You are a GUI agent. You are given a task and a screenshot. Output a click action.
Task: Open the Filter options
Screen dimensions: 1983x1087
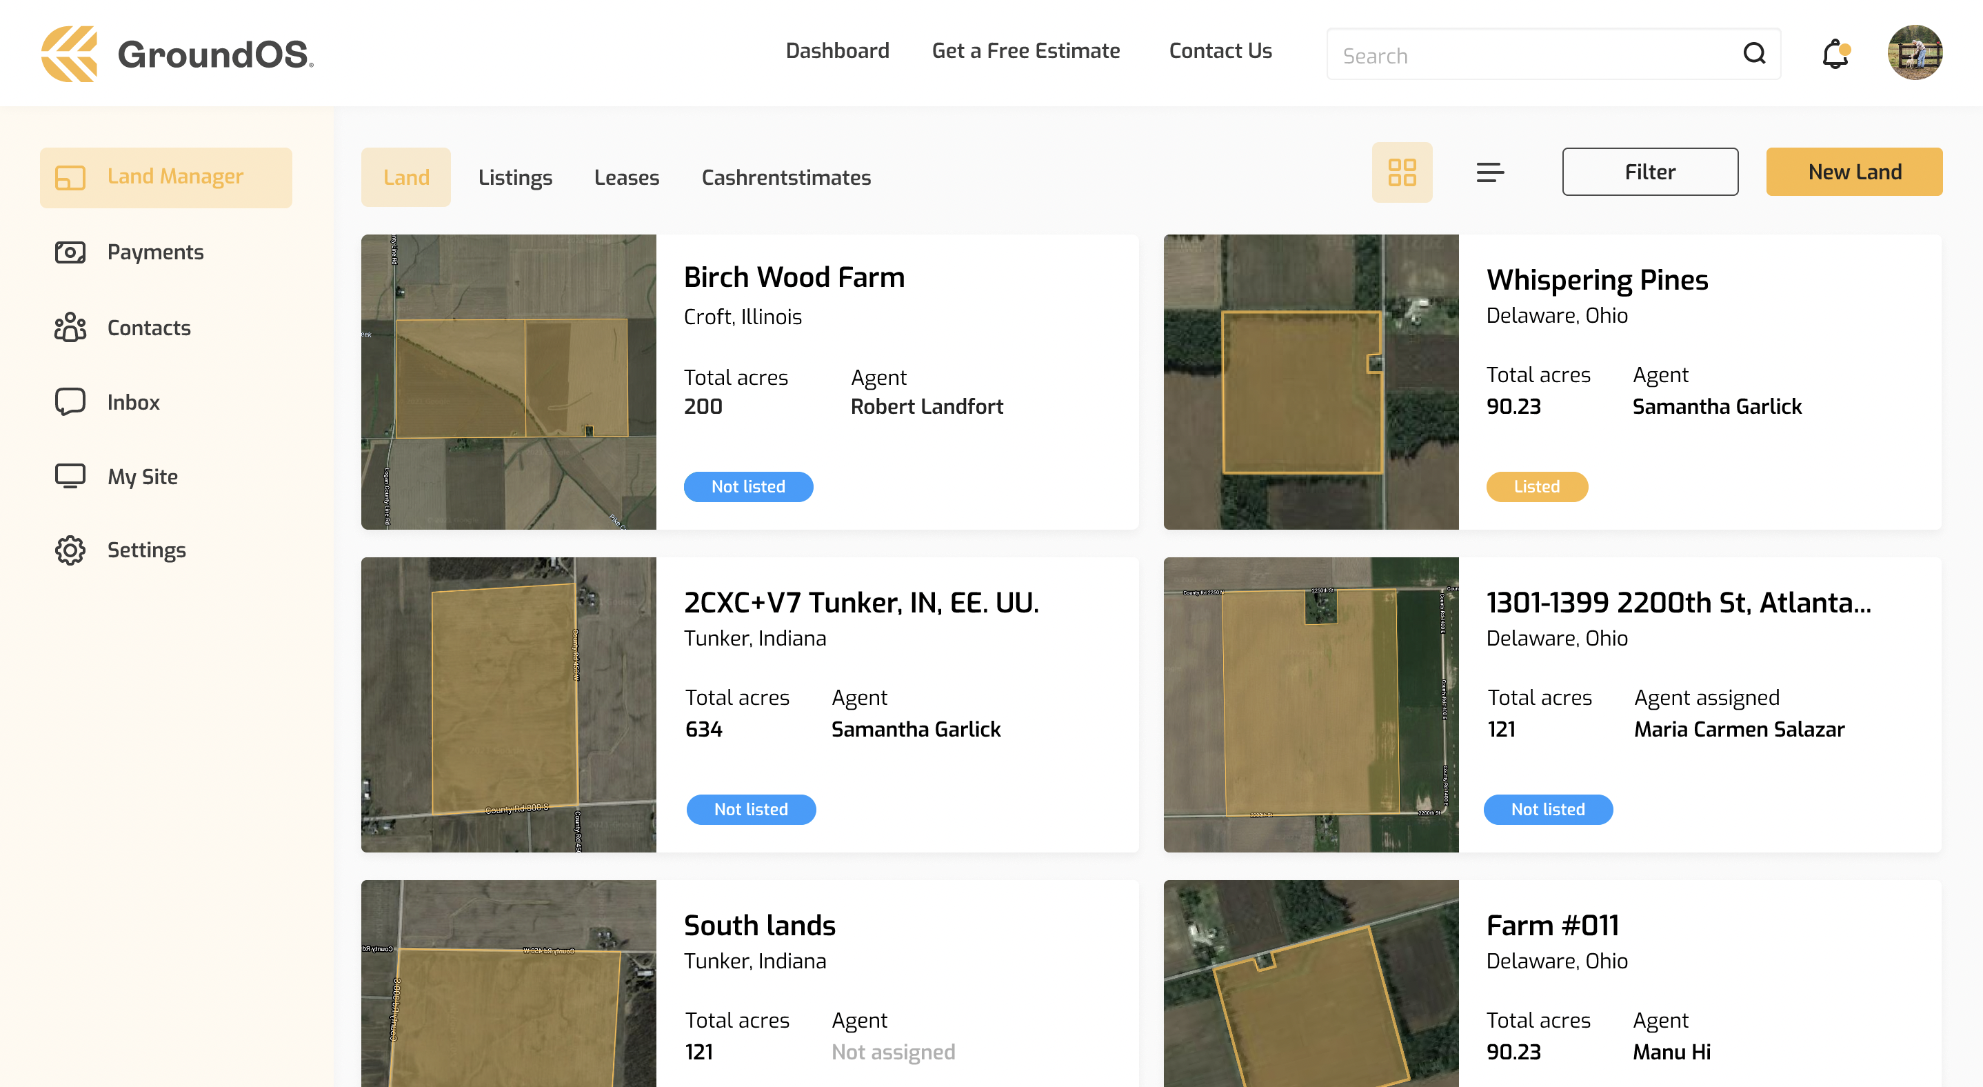tap(1649, 172)
